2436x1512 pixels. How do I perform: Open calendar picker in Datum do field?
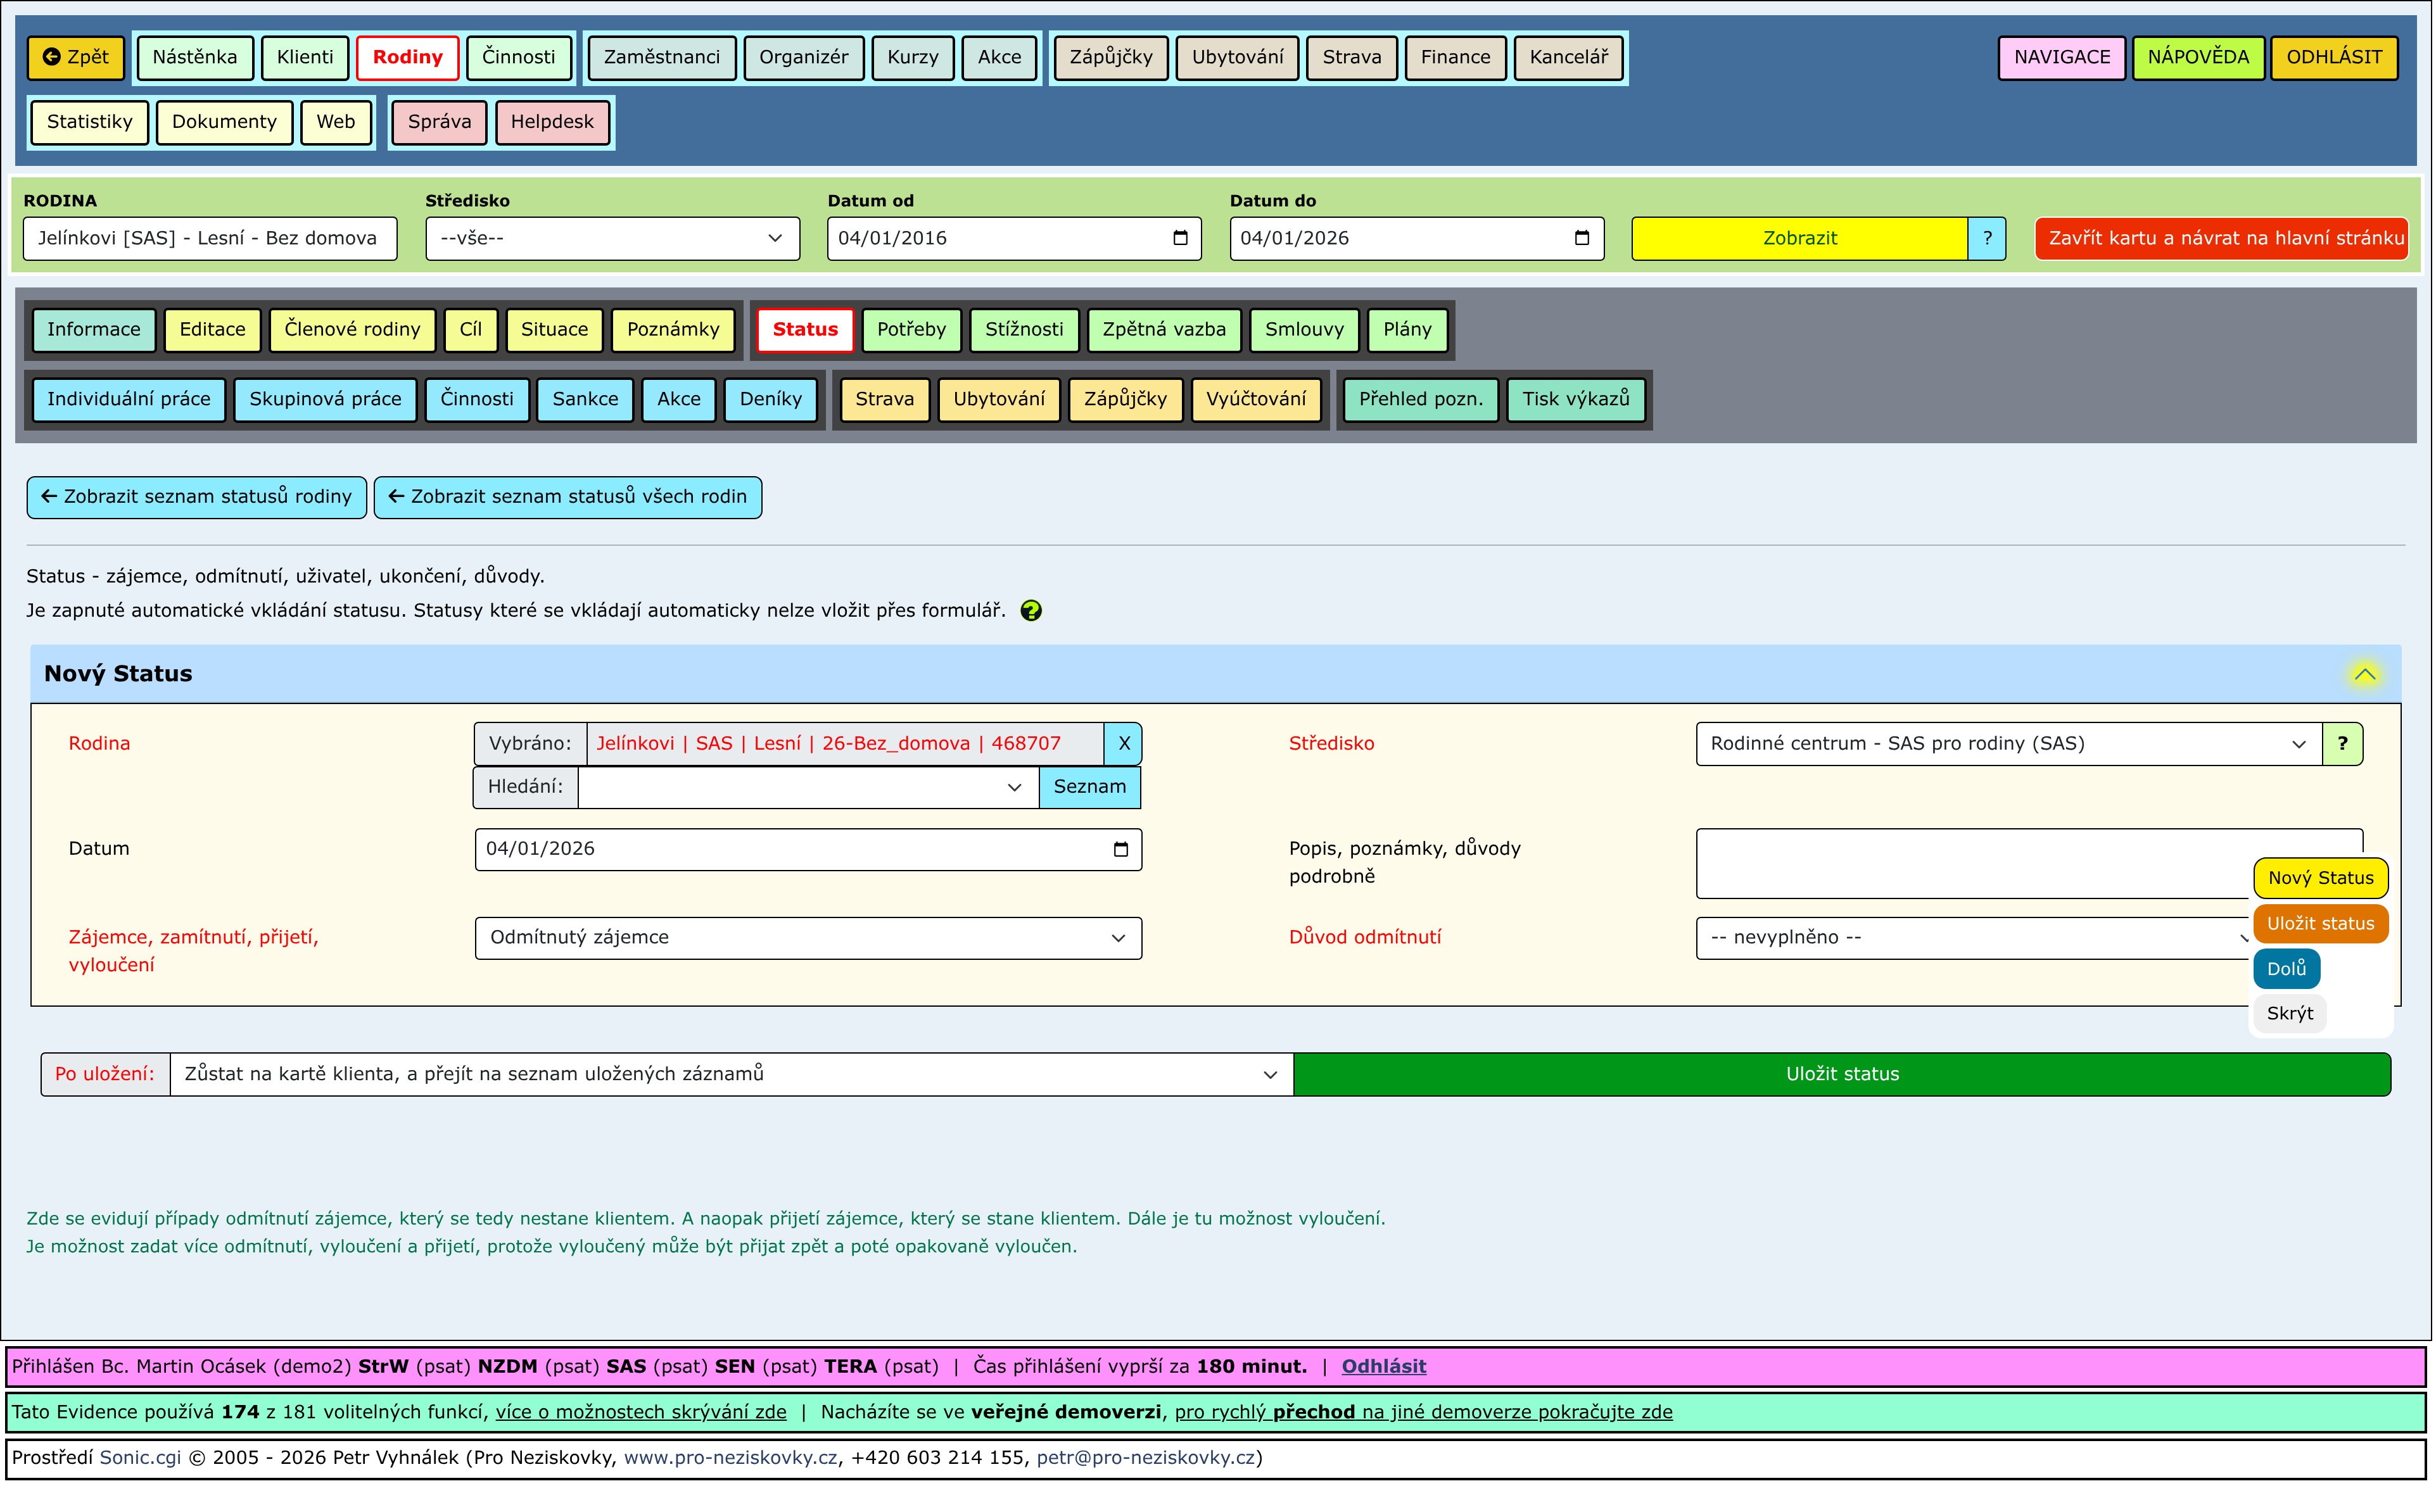click(x=1582, y=238)
